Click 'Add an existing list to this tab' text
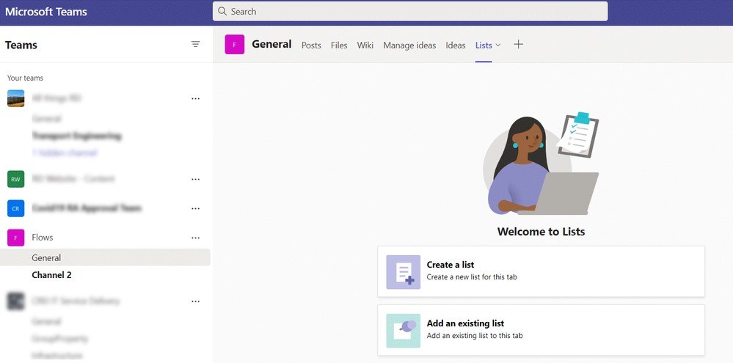733x363 pixels. [475, 336]
